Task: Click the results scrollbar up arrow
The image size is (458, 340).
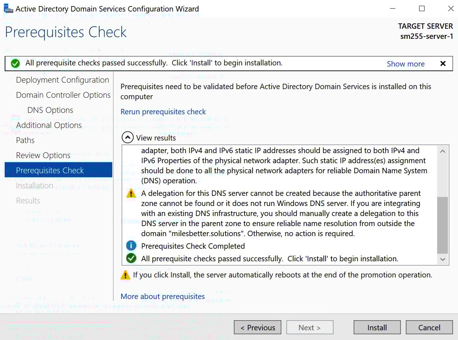Action: point(443,151)
